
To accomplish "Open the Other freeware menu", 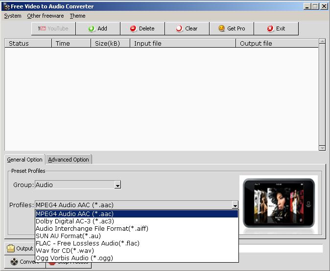I will pos(46,16).
